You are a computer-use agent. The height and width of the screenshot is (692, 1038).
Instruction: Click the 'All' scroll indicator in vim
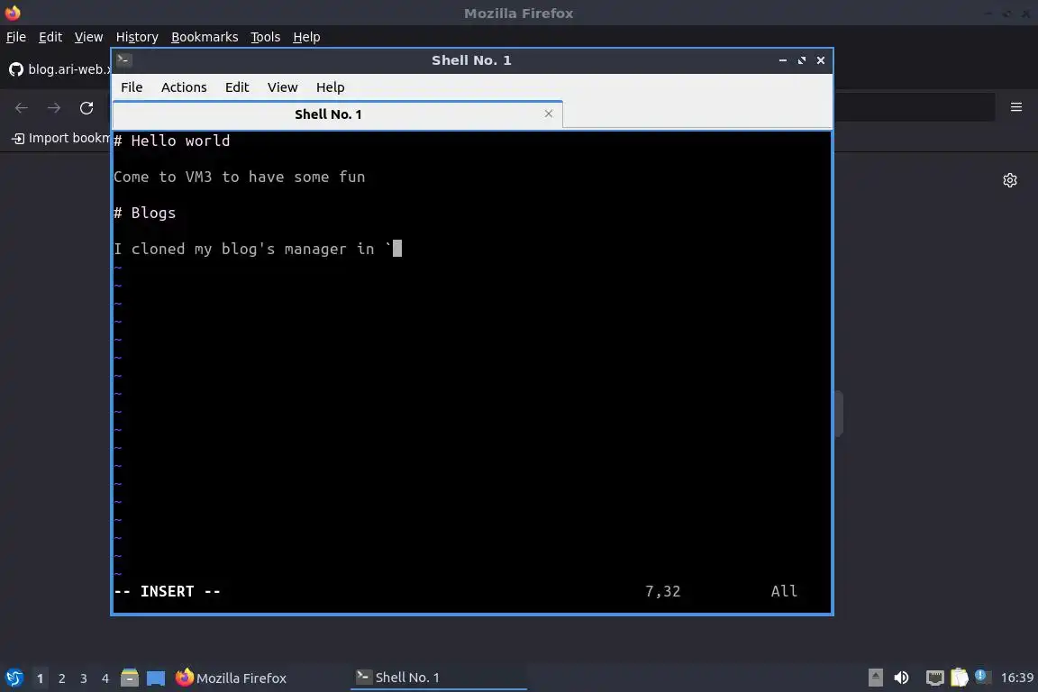tap(784, 591)
